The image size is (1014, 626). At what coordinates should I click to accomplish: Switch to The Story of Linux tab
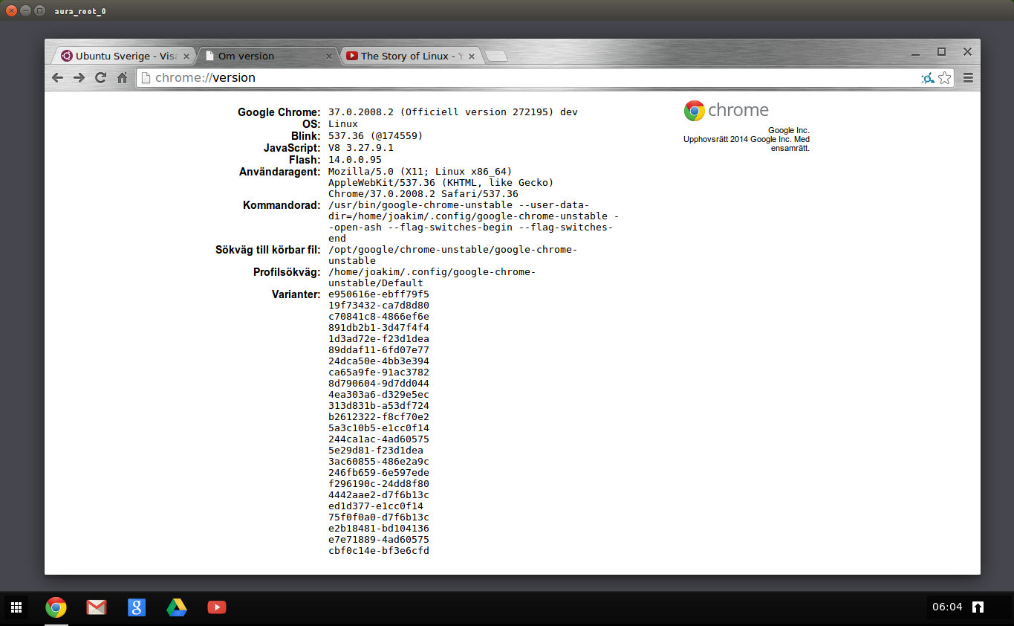pos(410,56)
